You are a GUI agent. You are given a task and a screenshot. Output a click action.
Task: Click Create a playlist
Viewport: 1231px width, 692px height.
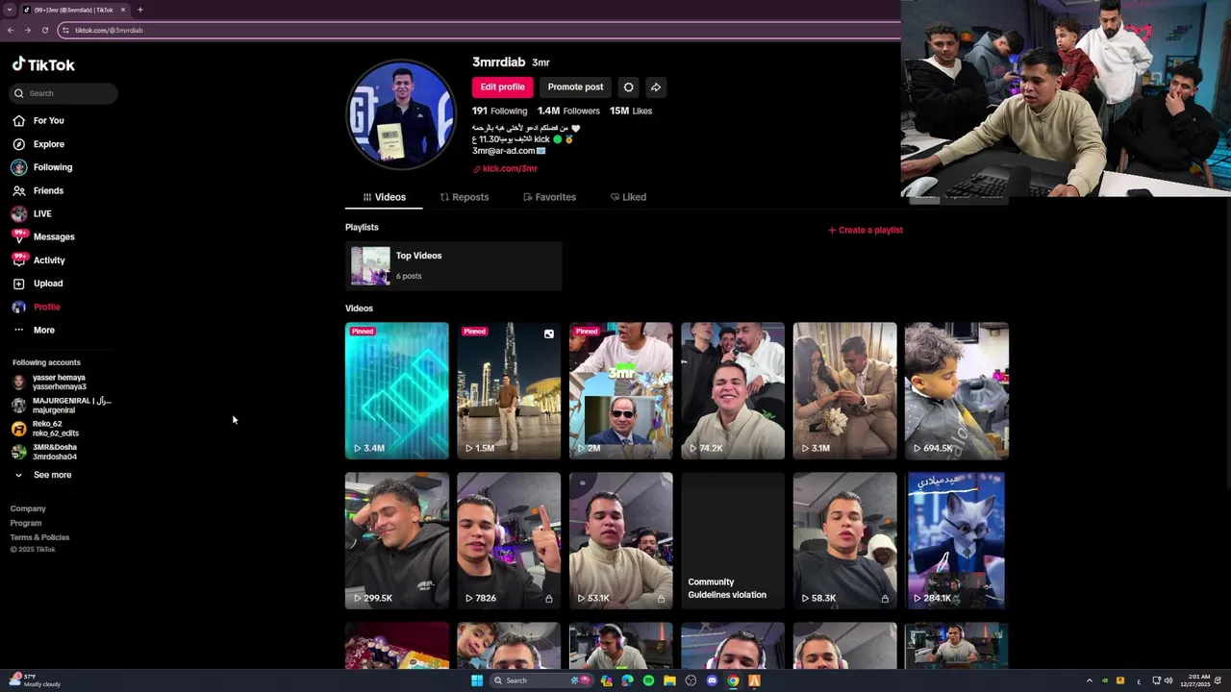point(866,230)
